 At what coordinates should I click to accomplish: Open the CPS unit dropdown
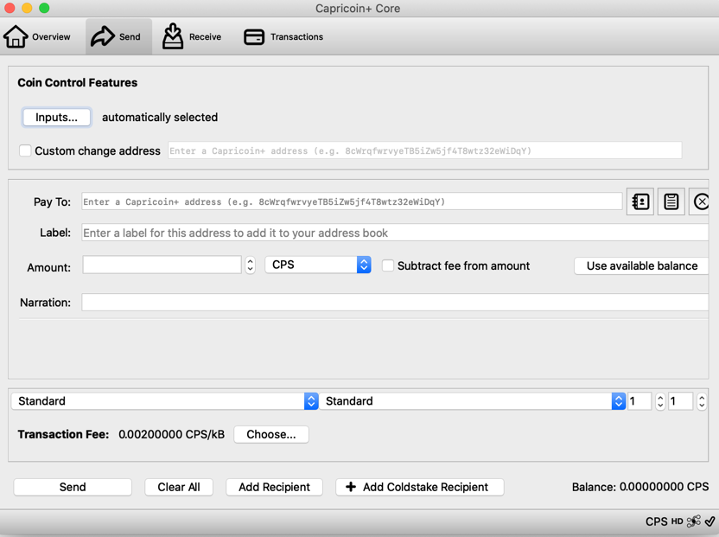click(x=318, y=265)
